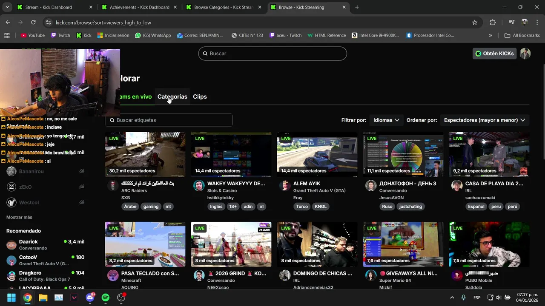The image size is (545, 306).
Task: Click the Mizkif streamer avatar
Action: (371, 275)
